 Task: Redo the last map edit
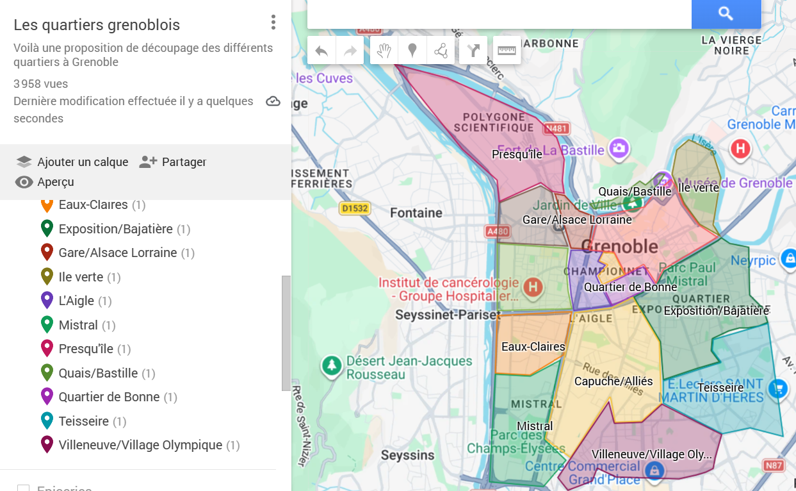[x=350, y=51]
